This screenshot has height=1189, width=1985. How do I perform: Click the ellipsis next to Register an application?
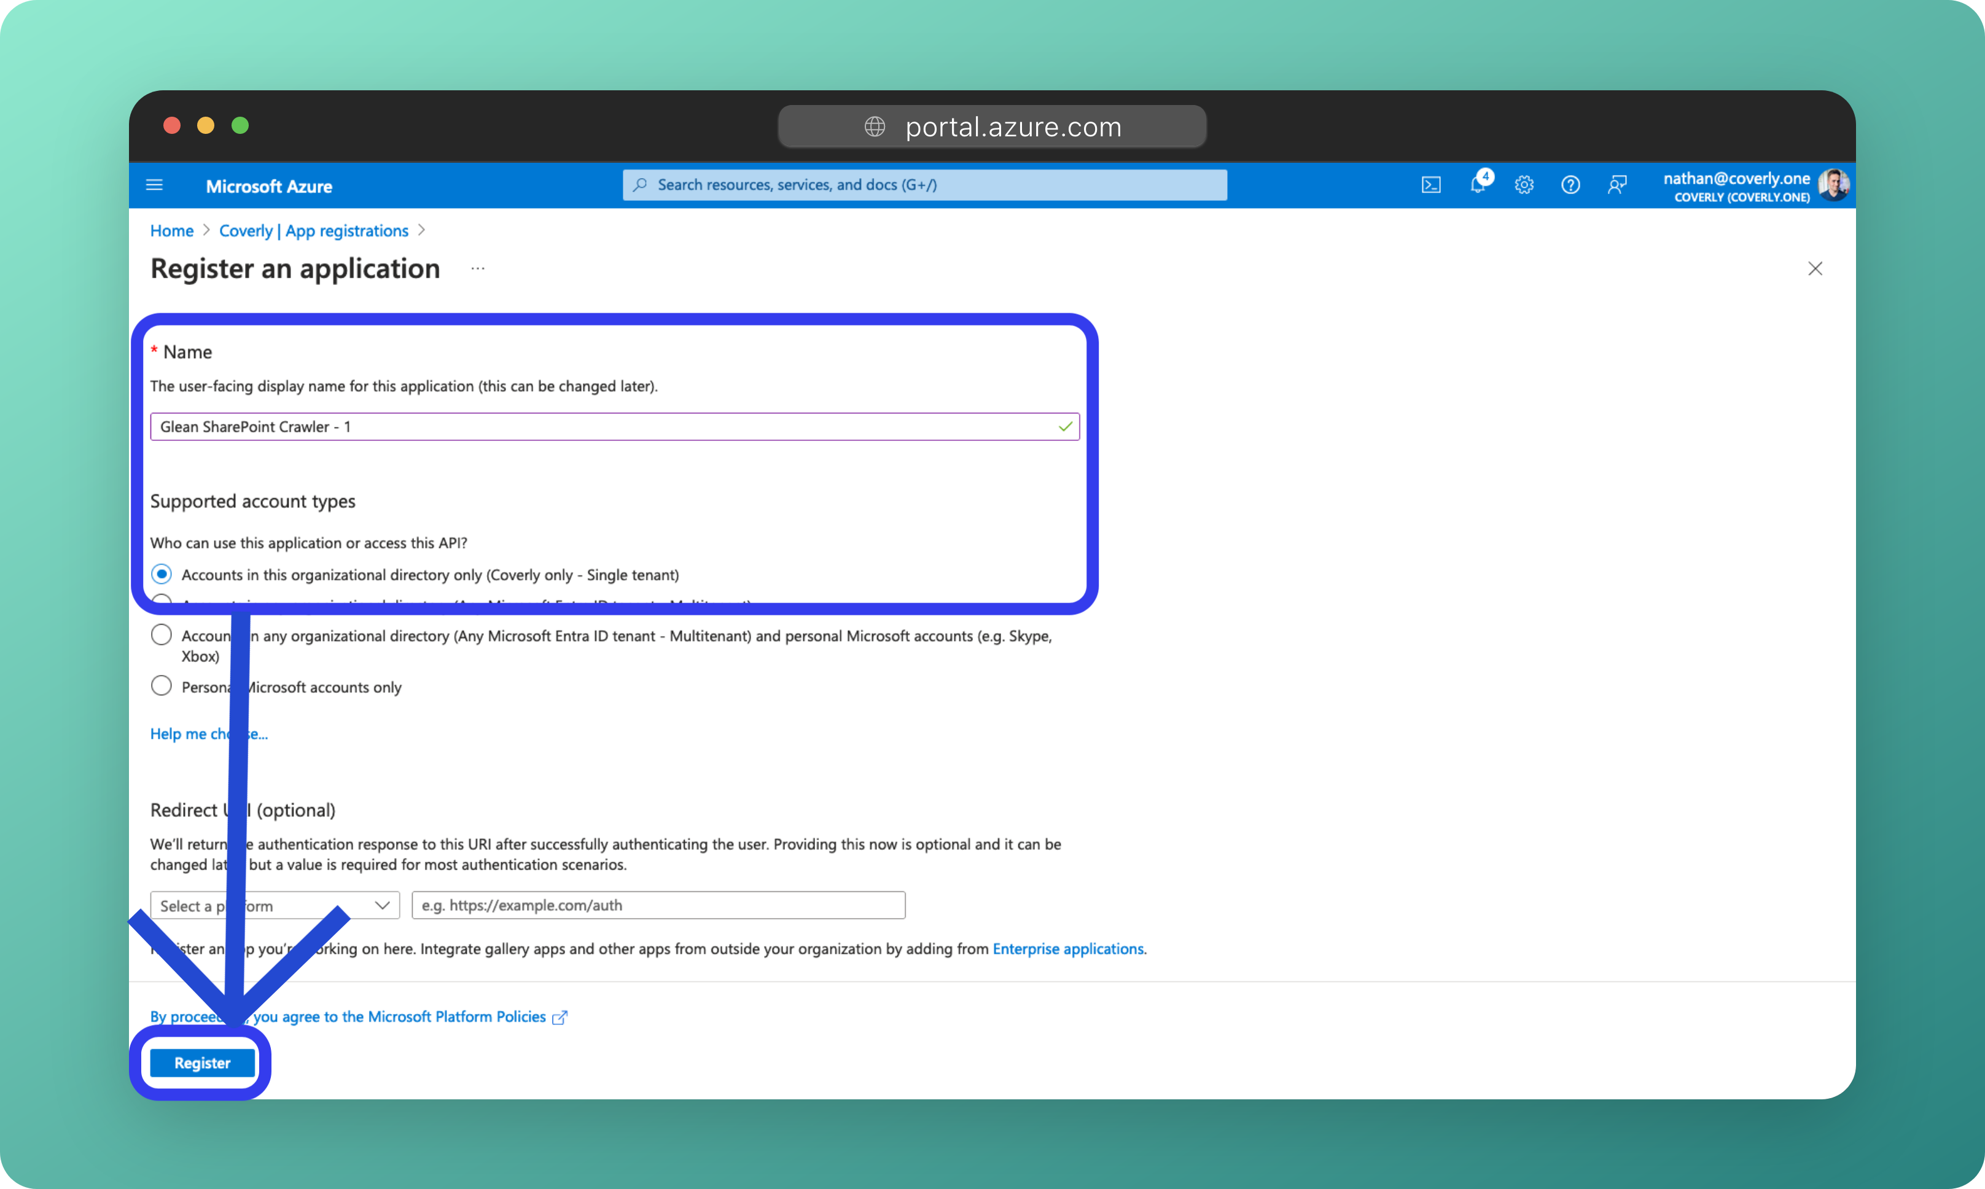click(477, 269)
